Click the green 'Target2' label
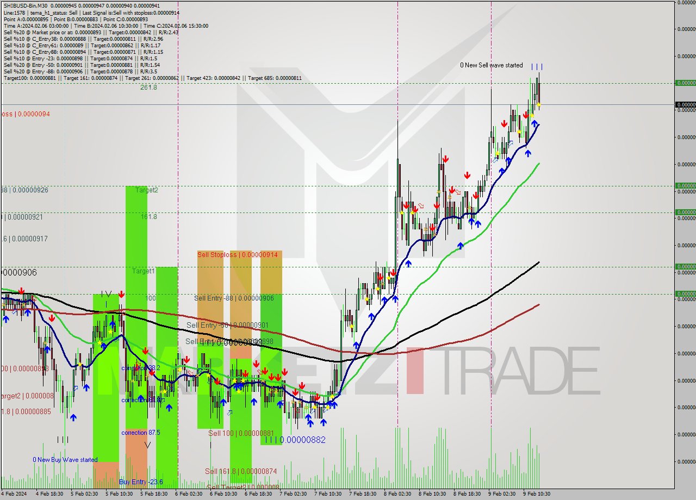 click(147, 190)
